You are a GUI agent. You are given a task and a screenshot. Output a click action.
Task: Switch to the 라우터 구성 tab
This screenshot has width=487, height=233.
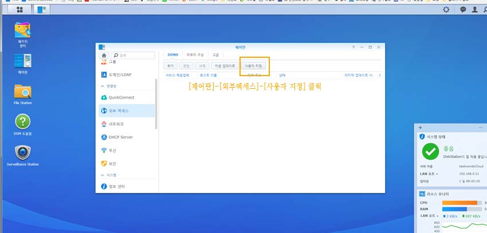click(195, 54)
